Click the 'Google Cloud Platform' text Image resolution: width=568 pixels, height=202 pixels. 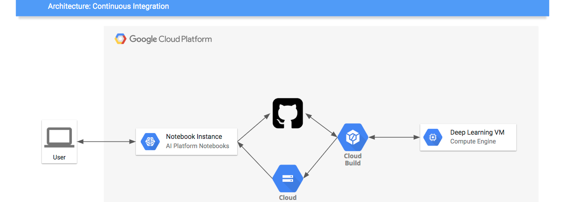pyautogui.click(x=171, y=39)
